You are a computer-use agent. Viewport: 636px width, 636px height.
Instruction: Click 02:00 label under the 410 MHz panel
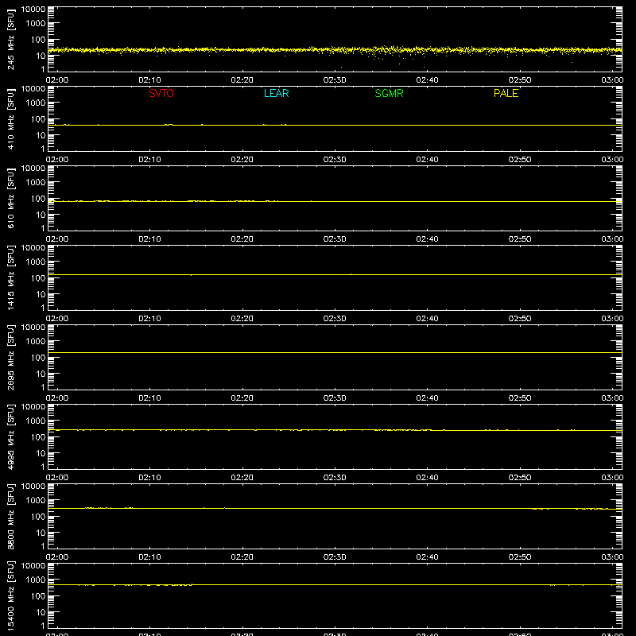pyautogui.click(x=57, y=160)
